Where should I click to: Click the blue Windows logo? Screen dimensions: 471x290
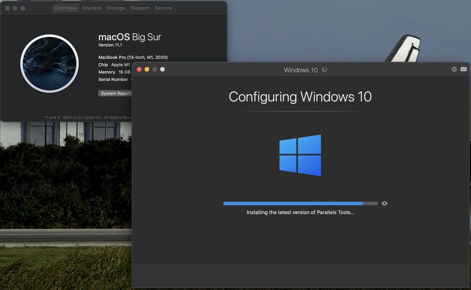coord(300,155)
